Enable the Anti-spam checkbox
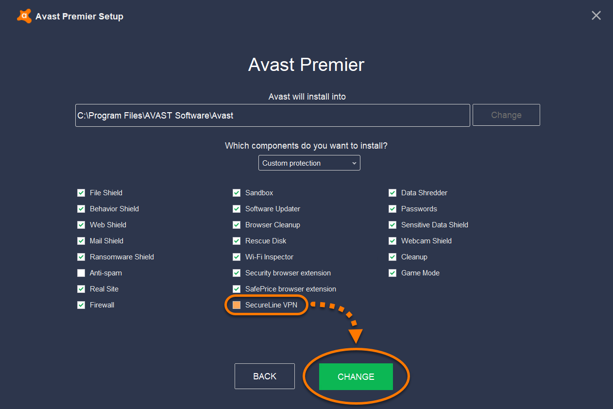 click(x=81, y=273)
